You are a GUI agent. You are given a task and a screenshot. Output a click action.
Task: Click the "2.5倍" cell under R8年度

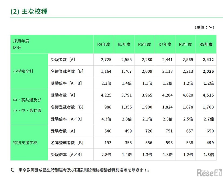[188, 119]
